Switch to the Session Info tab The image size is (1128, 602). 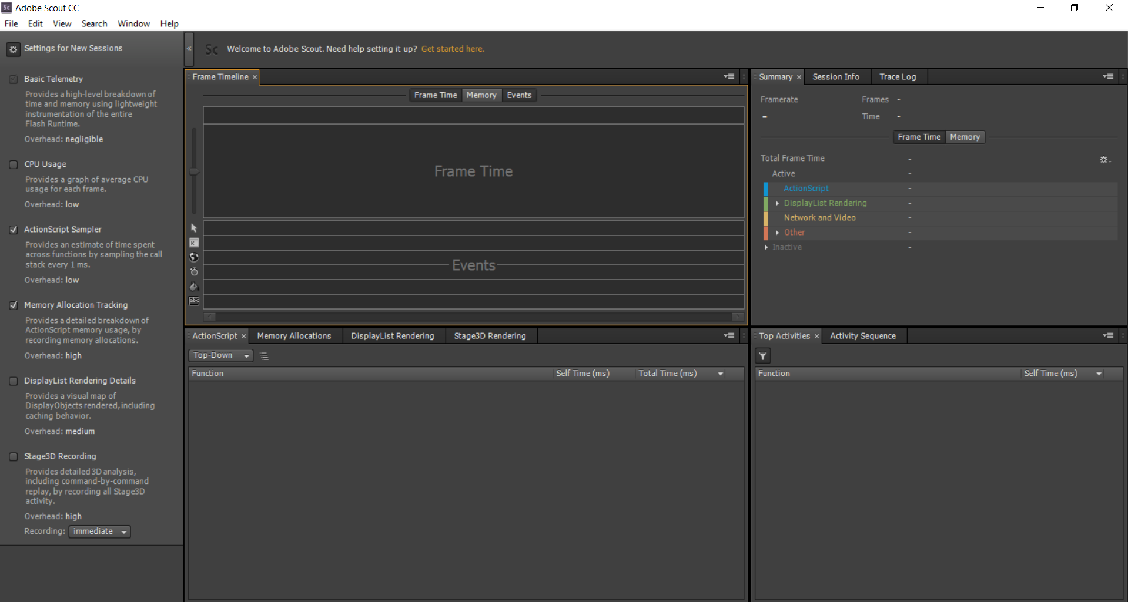(x=835, y=77)
